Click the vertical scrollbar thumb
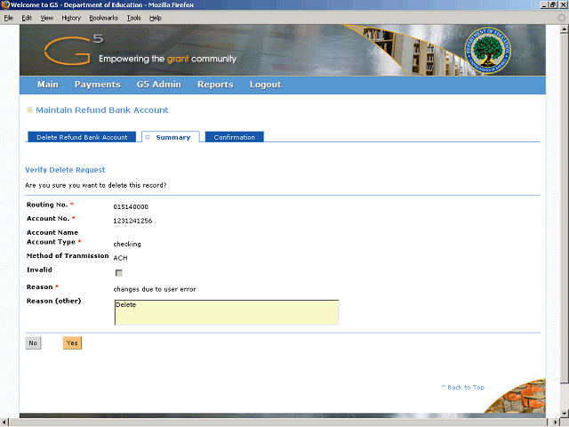Viewport: 569px width, 427px height. (x=565, y=207)
